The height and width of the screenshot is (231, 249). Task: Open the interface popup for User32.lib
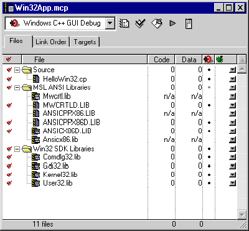coord(233,183)
